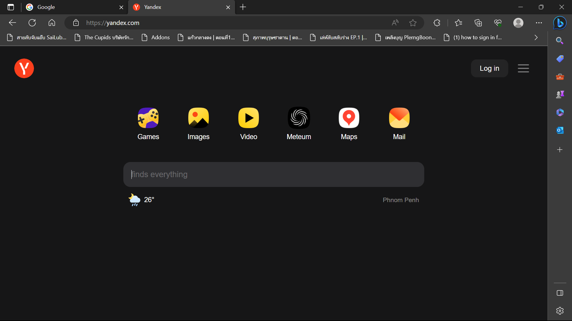Open the hamburger menu next to Log in
Image resolution: width=572 pixels, height=321 pixels.
pyautogui.click(x=523, y=68)
